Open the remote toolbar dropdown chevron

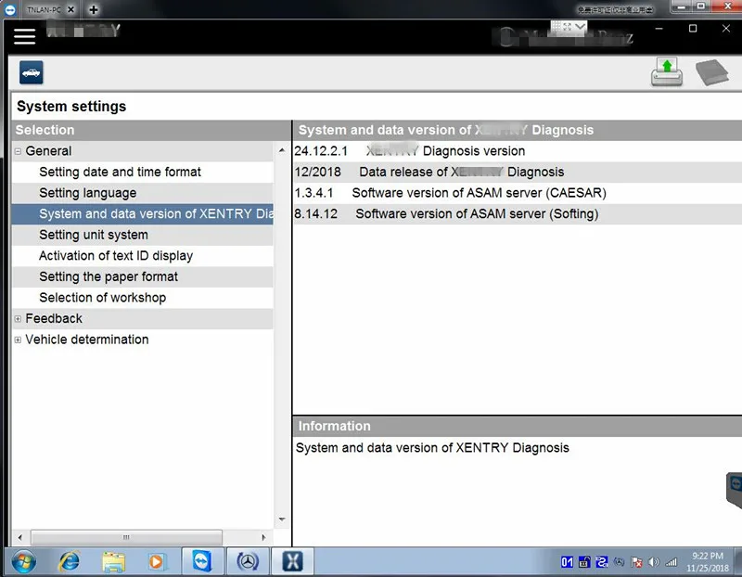pyautogui.click(x=580, y=27)
